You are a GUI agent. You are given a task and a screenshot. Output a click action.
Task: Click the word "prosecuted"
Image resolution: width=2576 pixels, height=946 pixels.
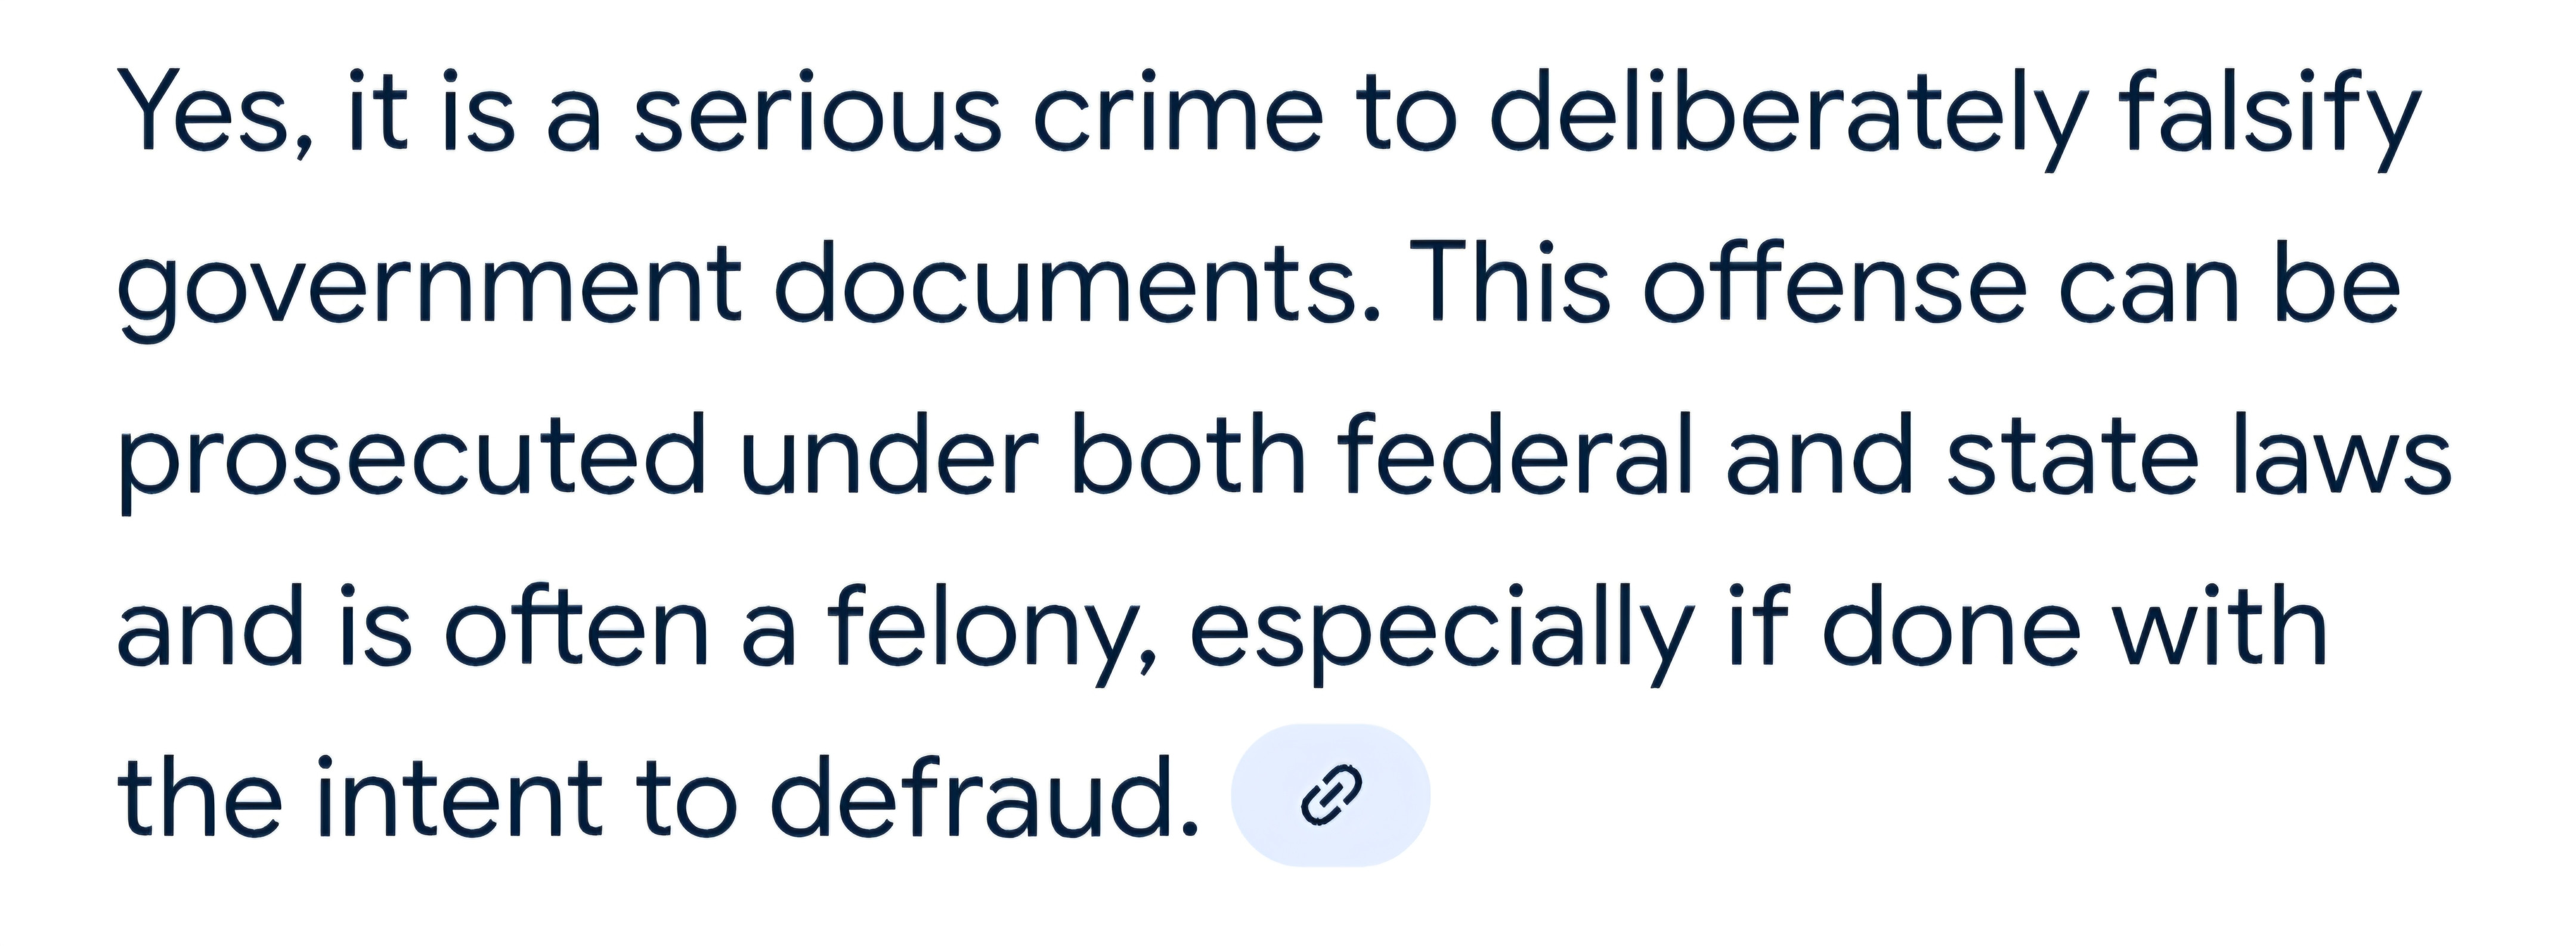click(412, 458)
